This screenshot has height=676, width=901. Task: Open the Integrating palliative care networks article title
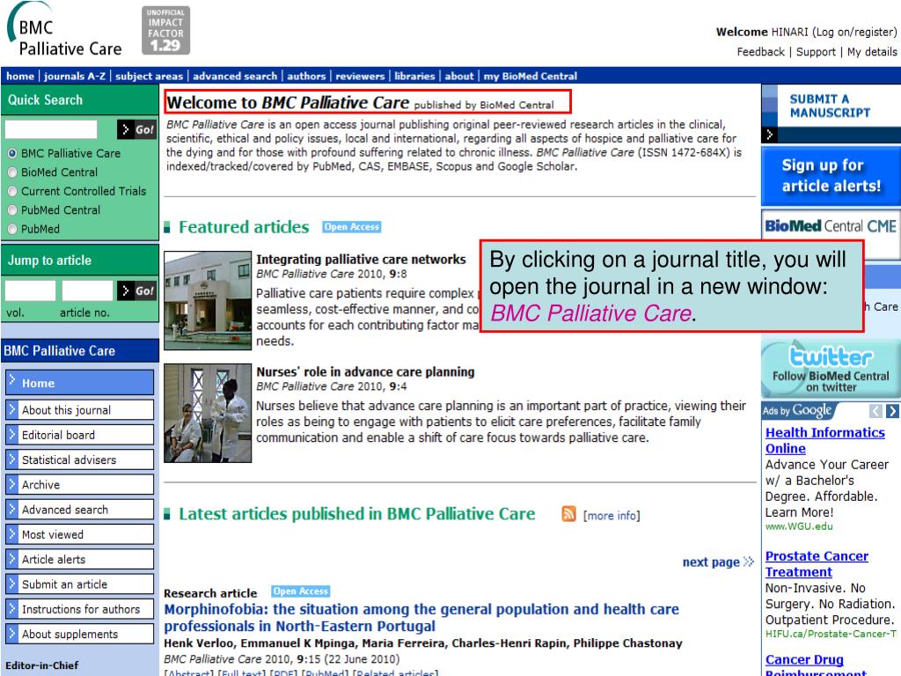point(361,260)
